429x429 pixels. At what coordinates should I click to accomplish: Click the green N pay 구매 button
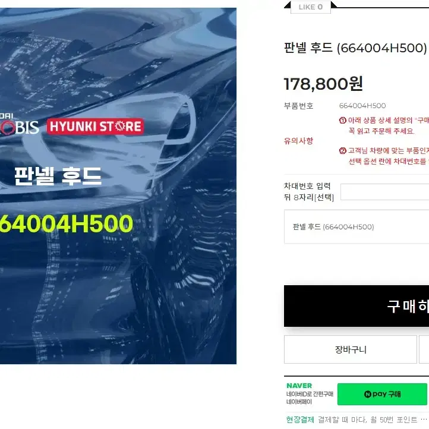click(382, 394)
